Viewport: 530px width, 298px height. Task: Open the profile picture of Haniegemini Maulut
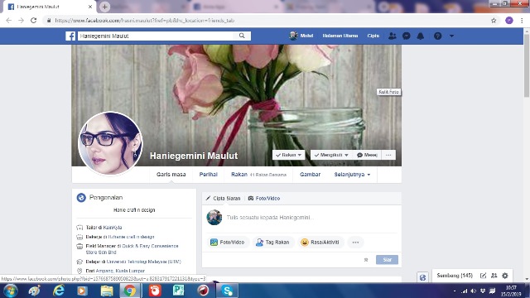pyautogui.click(x=110, y=143)
